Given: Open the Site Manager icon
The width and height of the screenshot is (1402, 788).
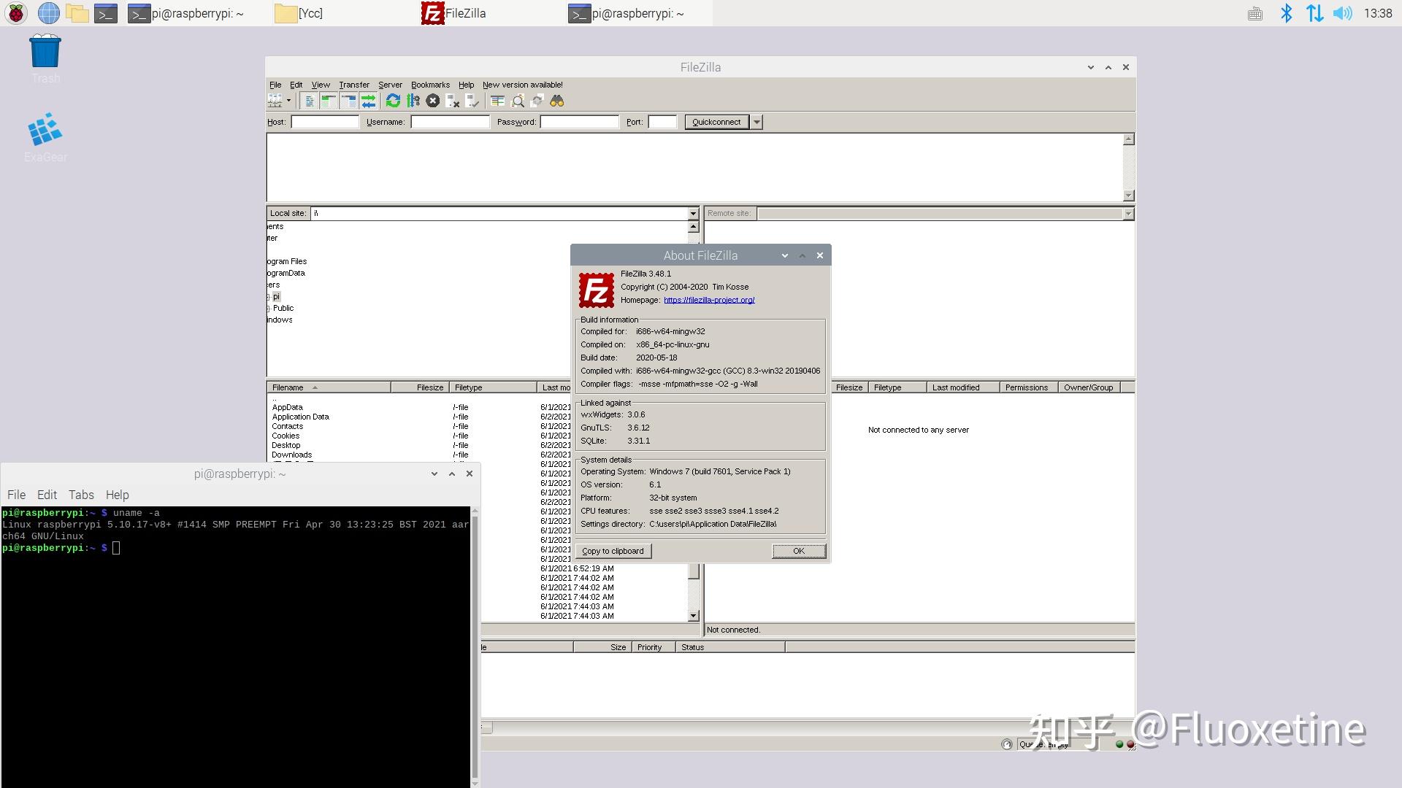Looking at the screenshot, I should (x=275, y=101).
